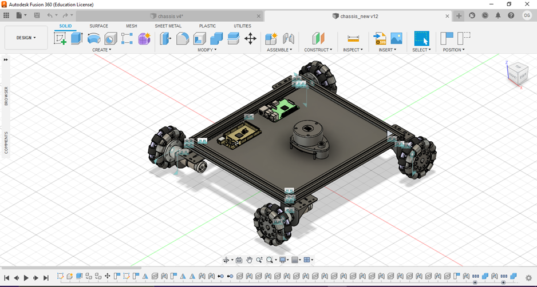Go to beginning of timeline

[6, 278]
